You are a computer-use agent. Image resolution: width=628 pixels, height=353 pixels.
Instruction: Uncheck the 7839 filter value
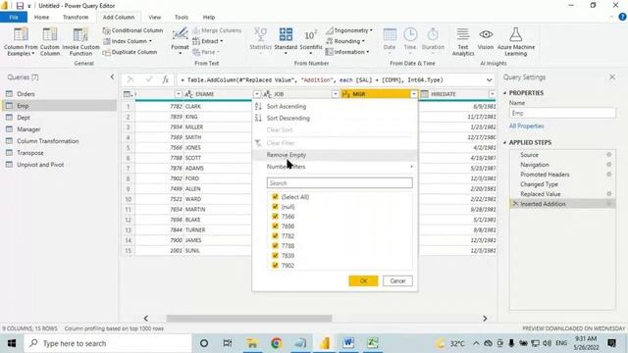tap(275, 255)
